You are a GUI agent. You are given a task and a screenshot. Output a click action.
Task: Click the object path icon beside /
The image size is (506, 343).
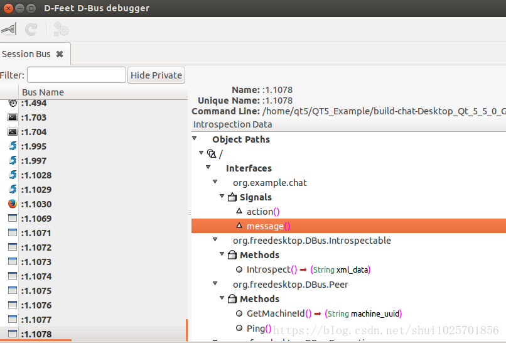pyautogui.click(x=212, y=154)
